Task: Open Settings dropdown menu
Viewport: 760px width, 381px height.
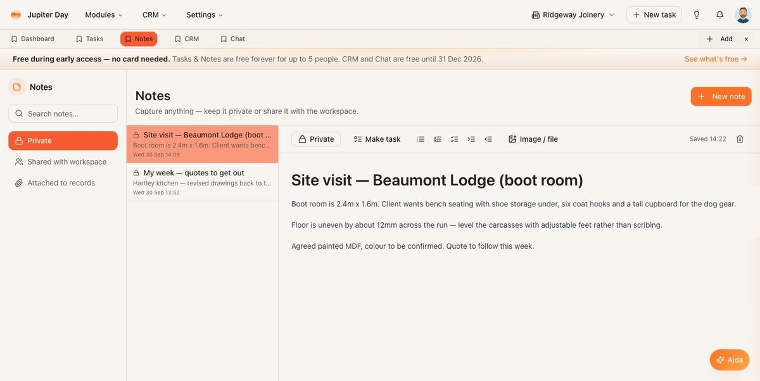Action: pyautogui.click(x=205, y=15)
